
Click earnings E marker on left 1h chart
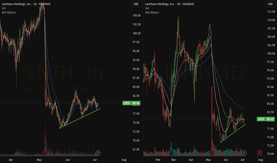(x=45, y=153)
